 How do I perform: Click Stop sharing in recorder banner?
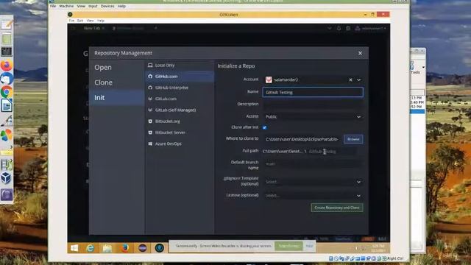(288, 246)
